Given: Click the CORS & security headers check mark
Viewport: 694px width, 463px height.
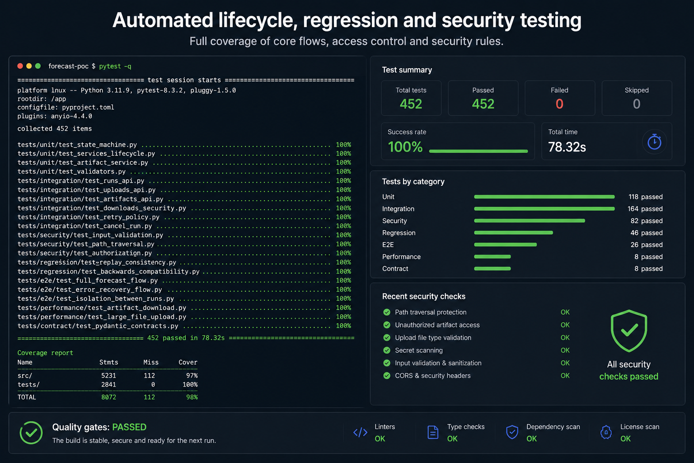Looking at the screenshot, I should (x=387, y=375).
